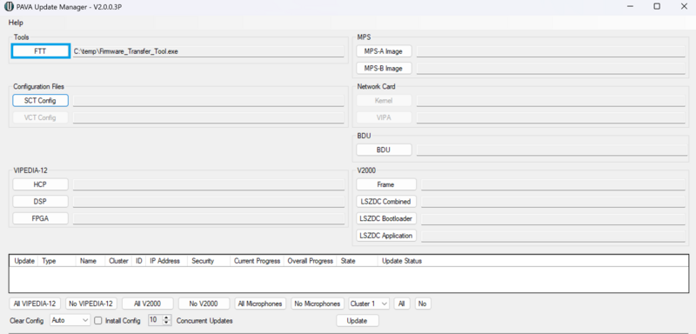Minimize the PAVA Update Manager window
This screenshot has width=696, height=334.
630,6
